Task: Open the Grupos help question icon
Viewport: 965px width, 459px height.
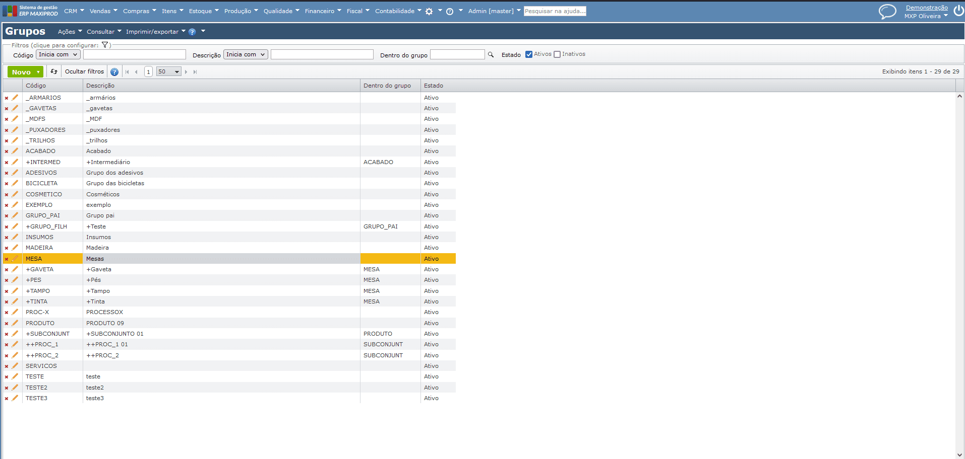Action: (x=192, y=32)
